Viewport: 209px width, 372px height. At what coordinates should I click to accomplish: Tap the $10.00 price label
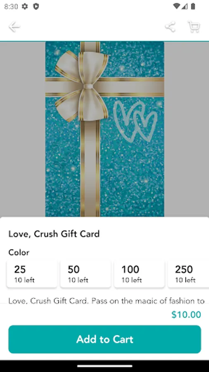pos(186,315)
